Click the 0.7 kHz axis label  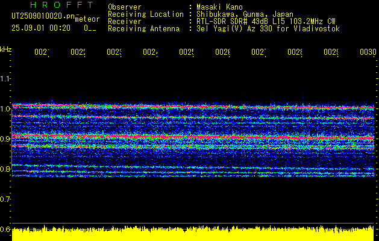[5, 199]
